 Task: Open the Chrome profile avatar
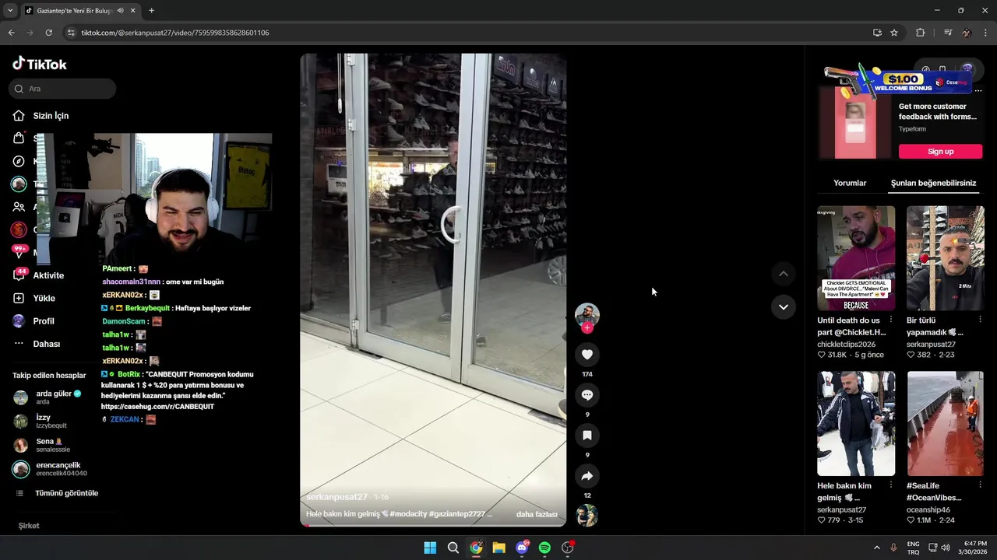point(967,33)
